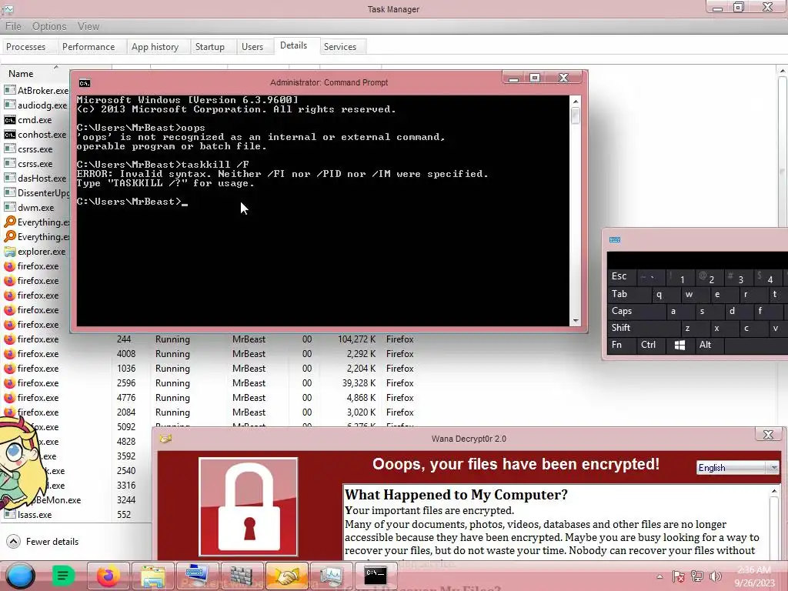Click the lsass.exe process icon
This screenshot has width=788, height=591.
click(x=9, y=515)
